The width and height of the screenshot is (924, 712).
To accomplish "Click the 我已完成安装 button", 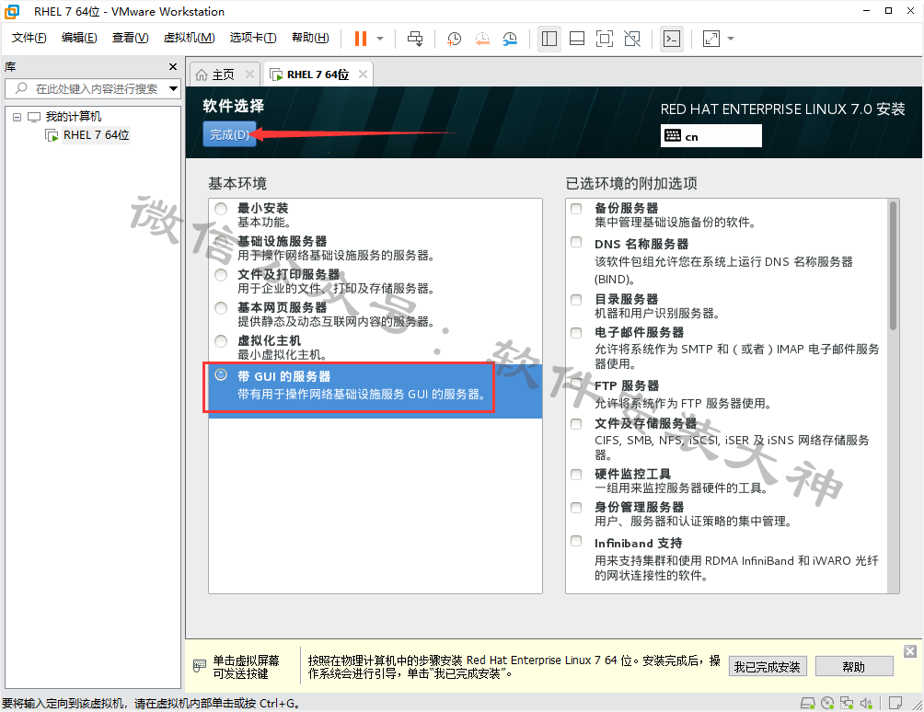I will (x=768, y=667).
